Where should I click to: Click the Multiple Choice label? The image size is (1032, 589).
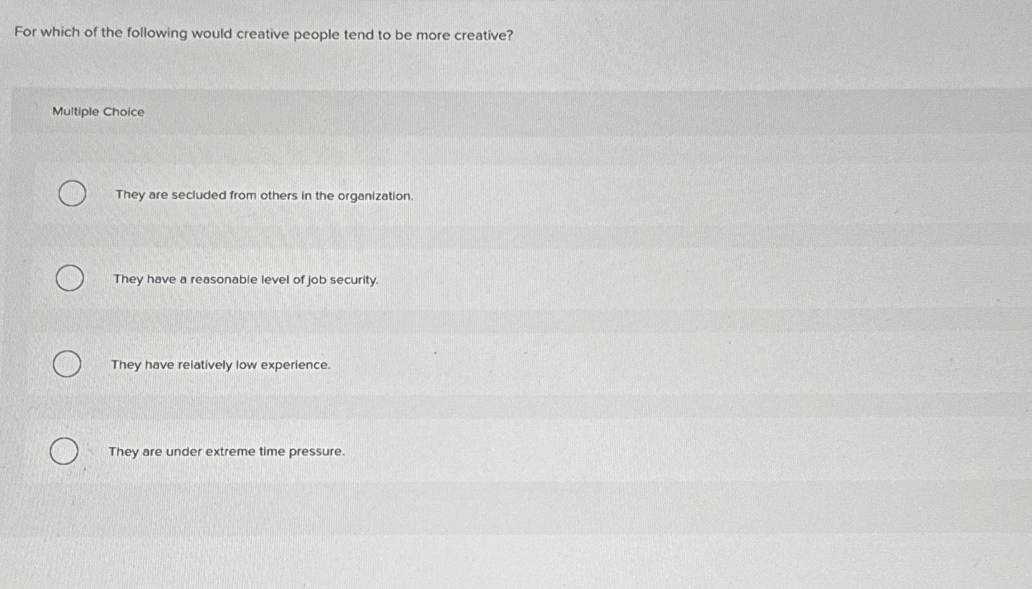point(98,112)
